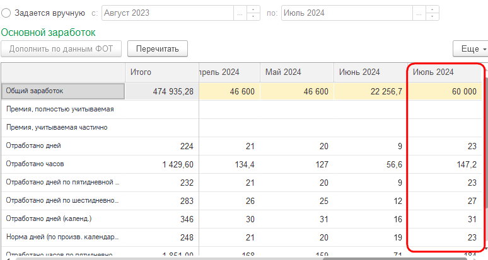
Task: Select total earnings value 474 935,28
Action: [162, 91]
